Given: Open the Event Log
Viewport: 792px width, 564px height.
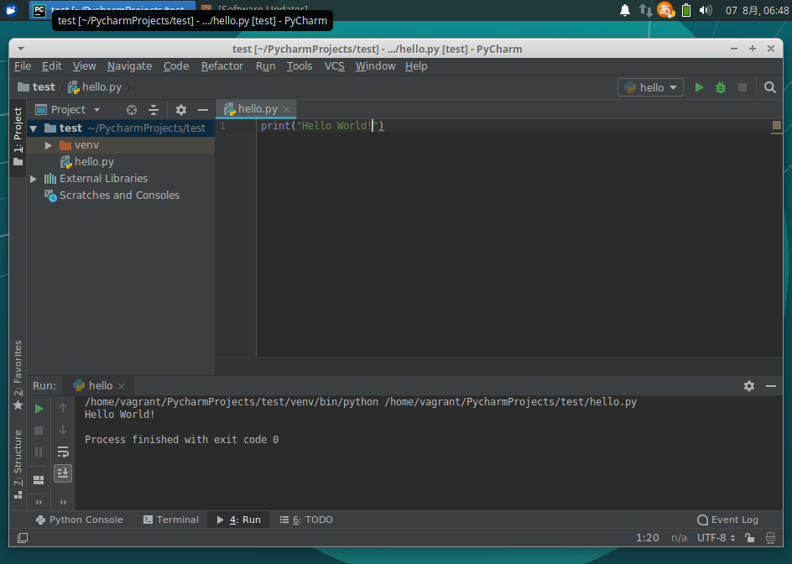Looking at the screenshot, I should tap(727, 520).
